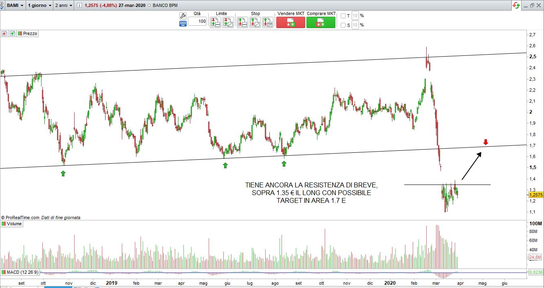Open the trading settings wrench icon
The width and height of the screenshot is (544, 288).
point(183,16)
